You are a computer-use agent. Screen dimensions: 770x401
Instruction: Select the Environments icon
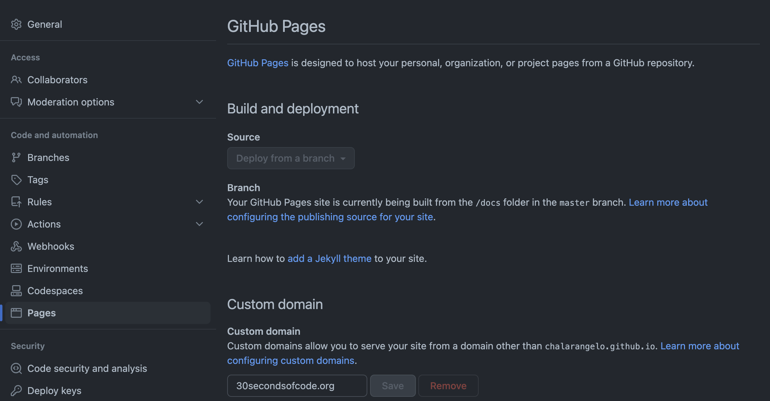(16, 268)
